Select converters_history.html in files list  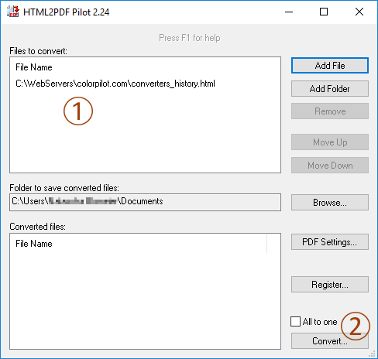(x=115, y=84)
